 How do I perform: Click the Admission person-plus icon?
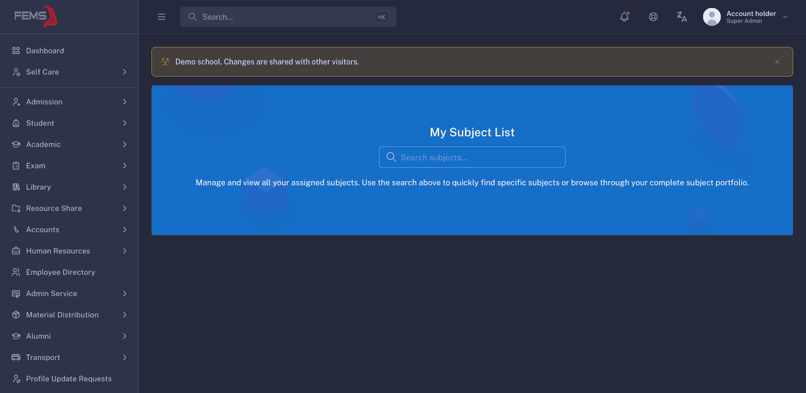16,102
